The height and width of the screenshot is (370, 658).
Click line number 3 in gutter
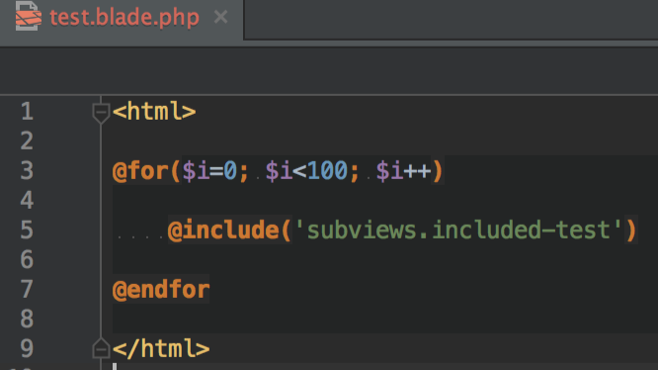(27, 170)
